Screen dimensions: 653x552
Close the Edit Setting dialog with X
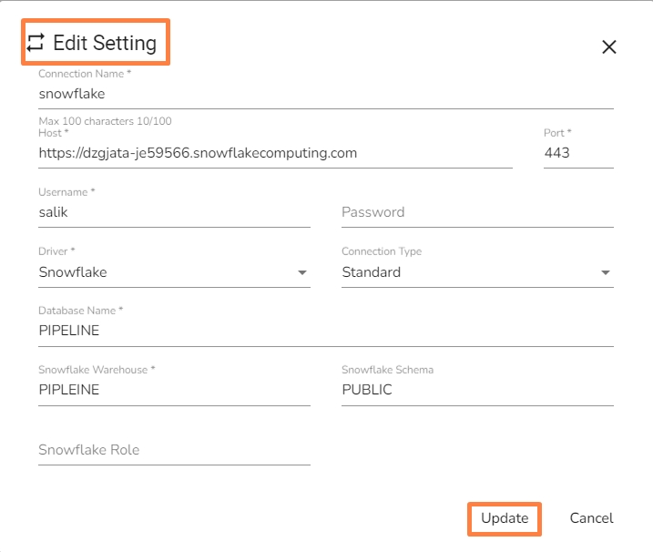[609, 47]
